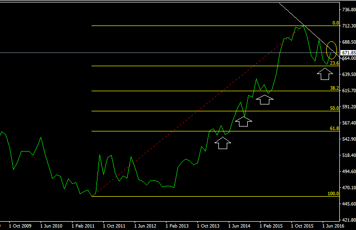Click the 639.50 price axis label
356x230 pixels.
click(x=349, y=75)
